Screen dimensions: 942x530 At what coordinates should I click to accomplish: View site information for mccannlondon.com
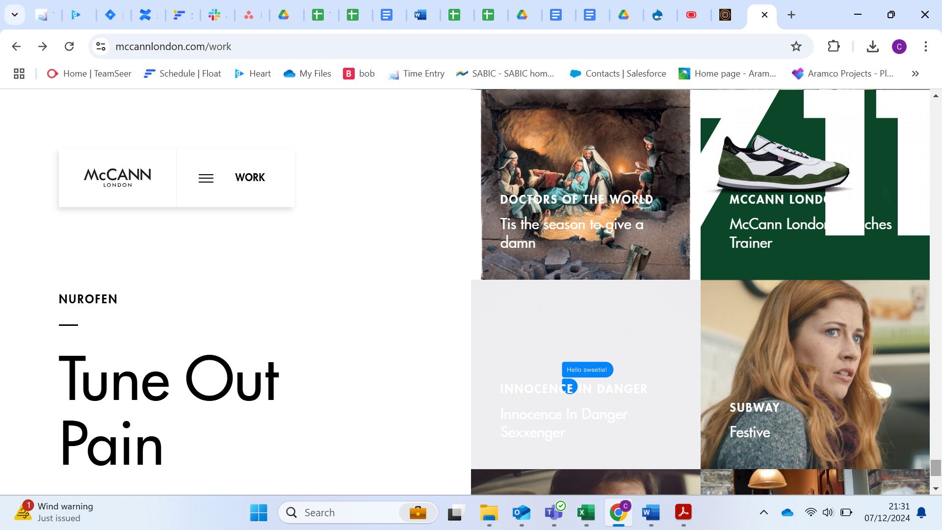[101, 46]
